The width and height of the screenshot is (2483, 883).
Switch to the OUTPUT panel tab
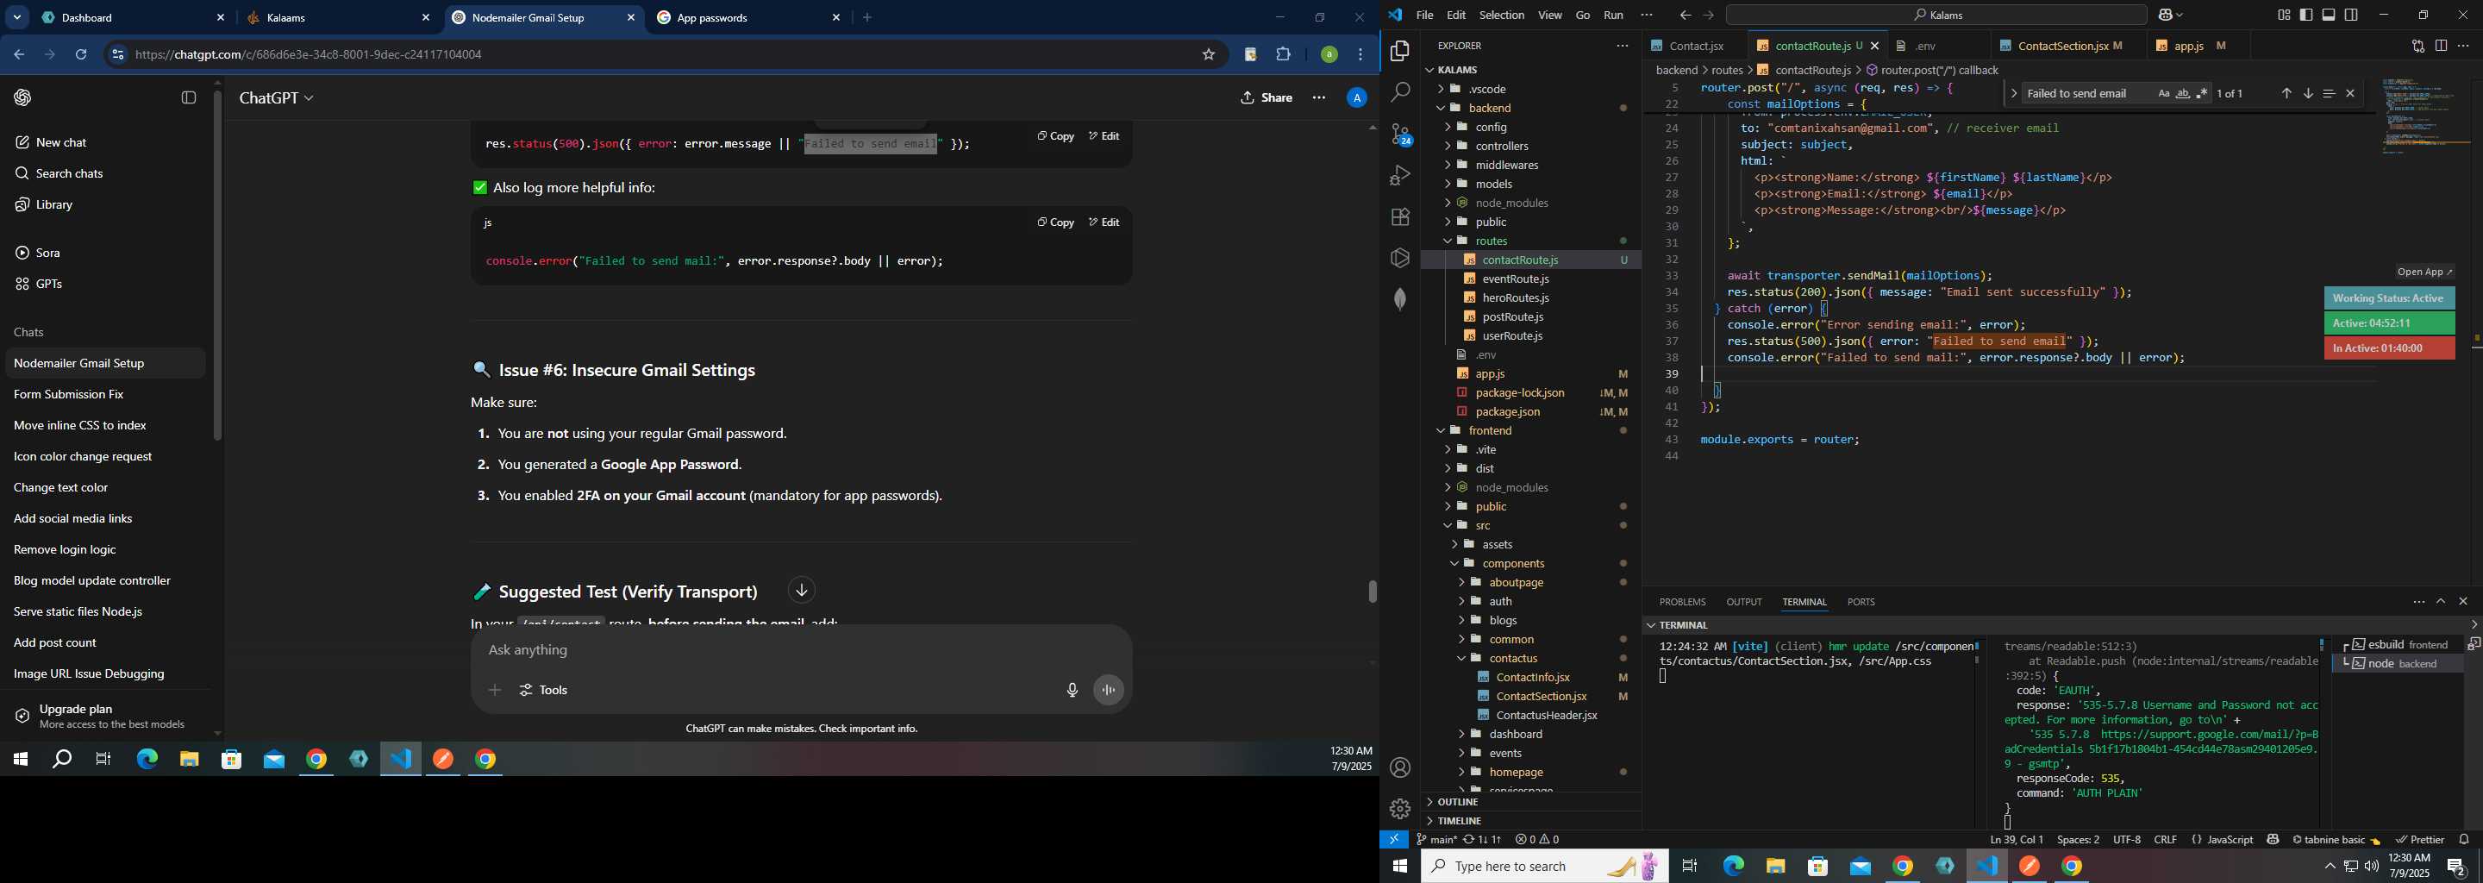click(x=1743, y=602)
